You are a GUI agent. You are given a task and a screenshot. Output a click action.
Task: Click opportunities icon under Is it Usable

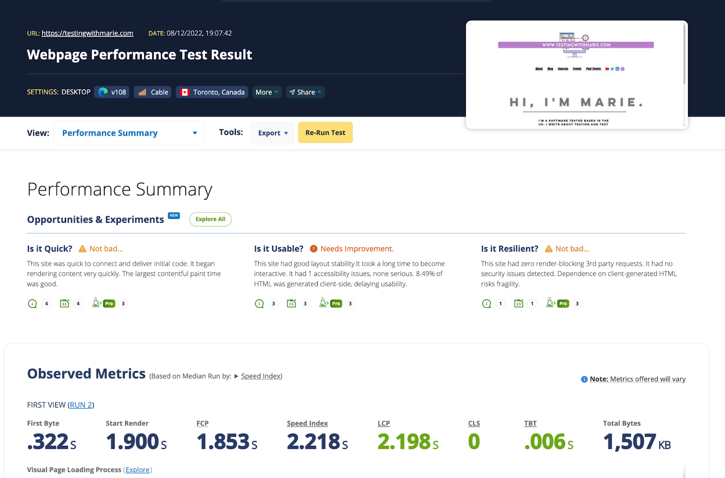(259, 303)
